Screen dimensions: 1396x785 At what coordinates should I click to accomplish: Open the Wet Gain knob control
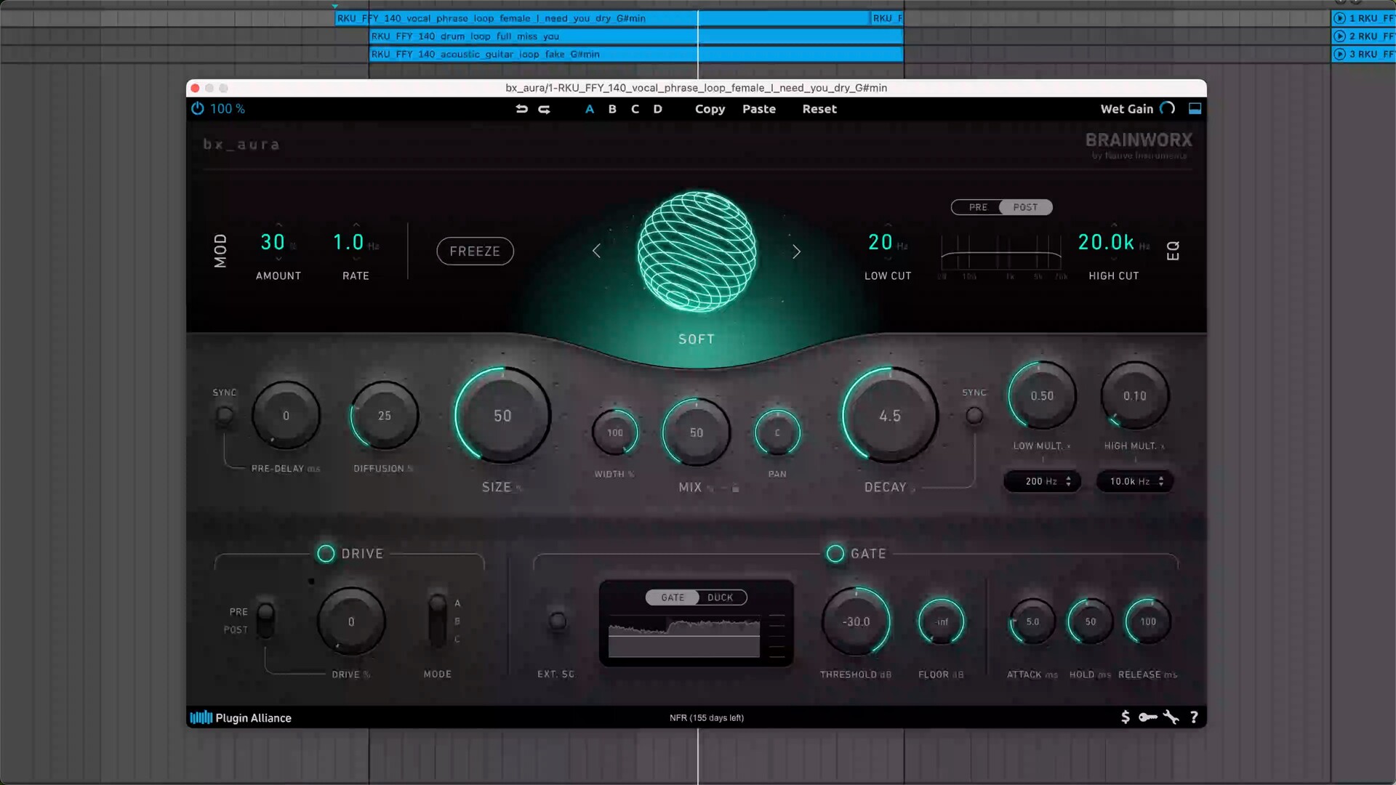pyautogui.click(x=1167, y=108)
